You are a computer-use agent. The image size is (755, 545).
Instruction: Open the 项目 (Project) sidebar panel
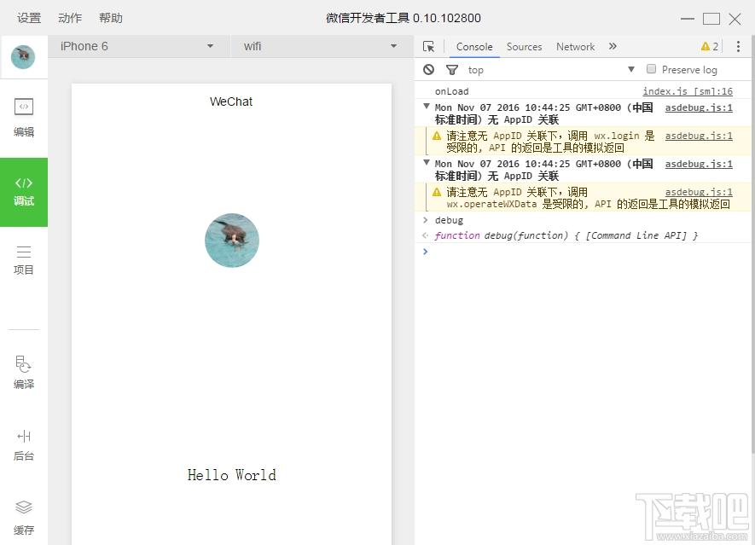coord(24,260)
